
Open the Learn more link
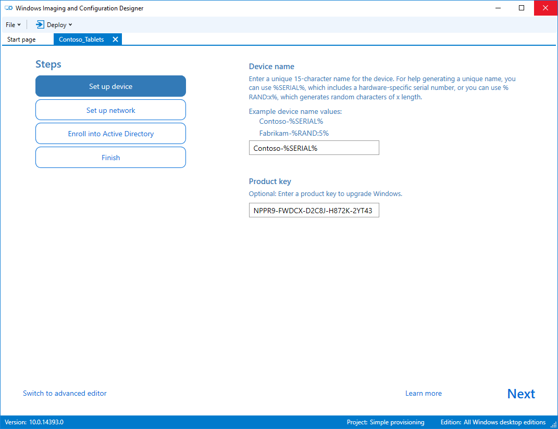(x=424, y=393)
